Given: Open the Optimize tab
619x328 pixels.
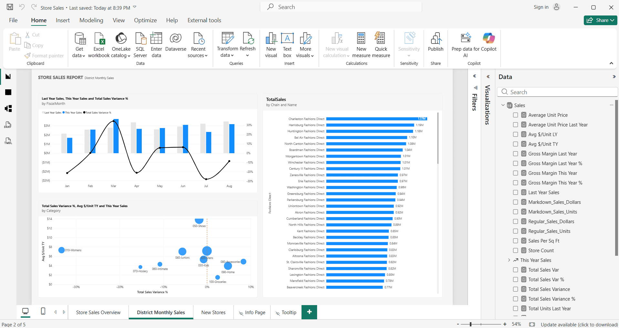Looking at the screenshot, I should pyautogui.click(x=145, y=20).
